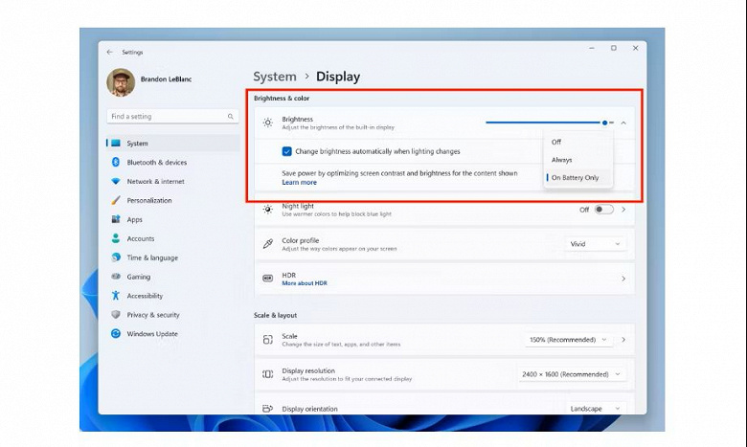Select On Battery Only option
747x447 pixels.
click(x=577, y=178)
